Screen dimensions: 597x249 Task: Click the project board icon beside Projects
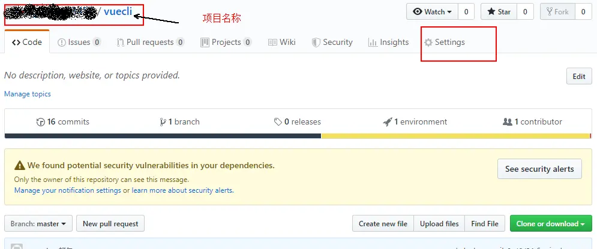pos(205,42)
